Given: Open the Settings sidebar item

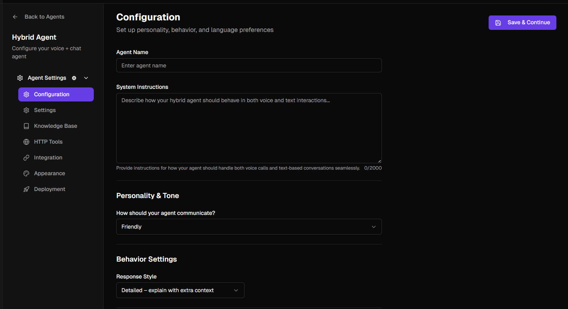Looking at the screenshot, I should click(45, 110).
